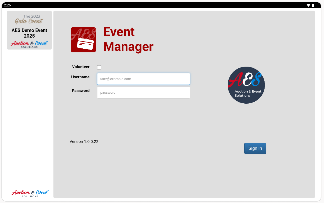The width and height of the screenshot is (324, 203).
Task: Click the Password label
Action: click(x=81, y=91)
